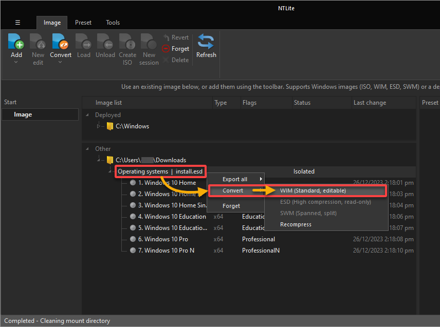The height and width of the screenshot is (327, 440).
Task: Select the Downloads folder path row
Action: (151, 160)
